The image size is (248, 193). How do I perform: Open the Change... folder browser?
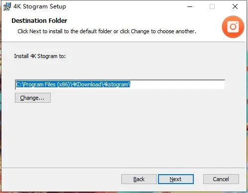click(33, 98)
